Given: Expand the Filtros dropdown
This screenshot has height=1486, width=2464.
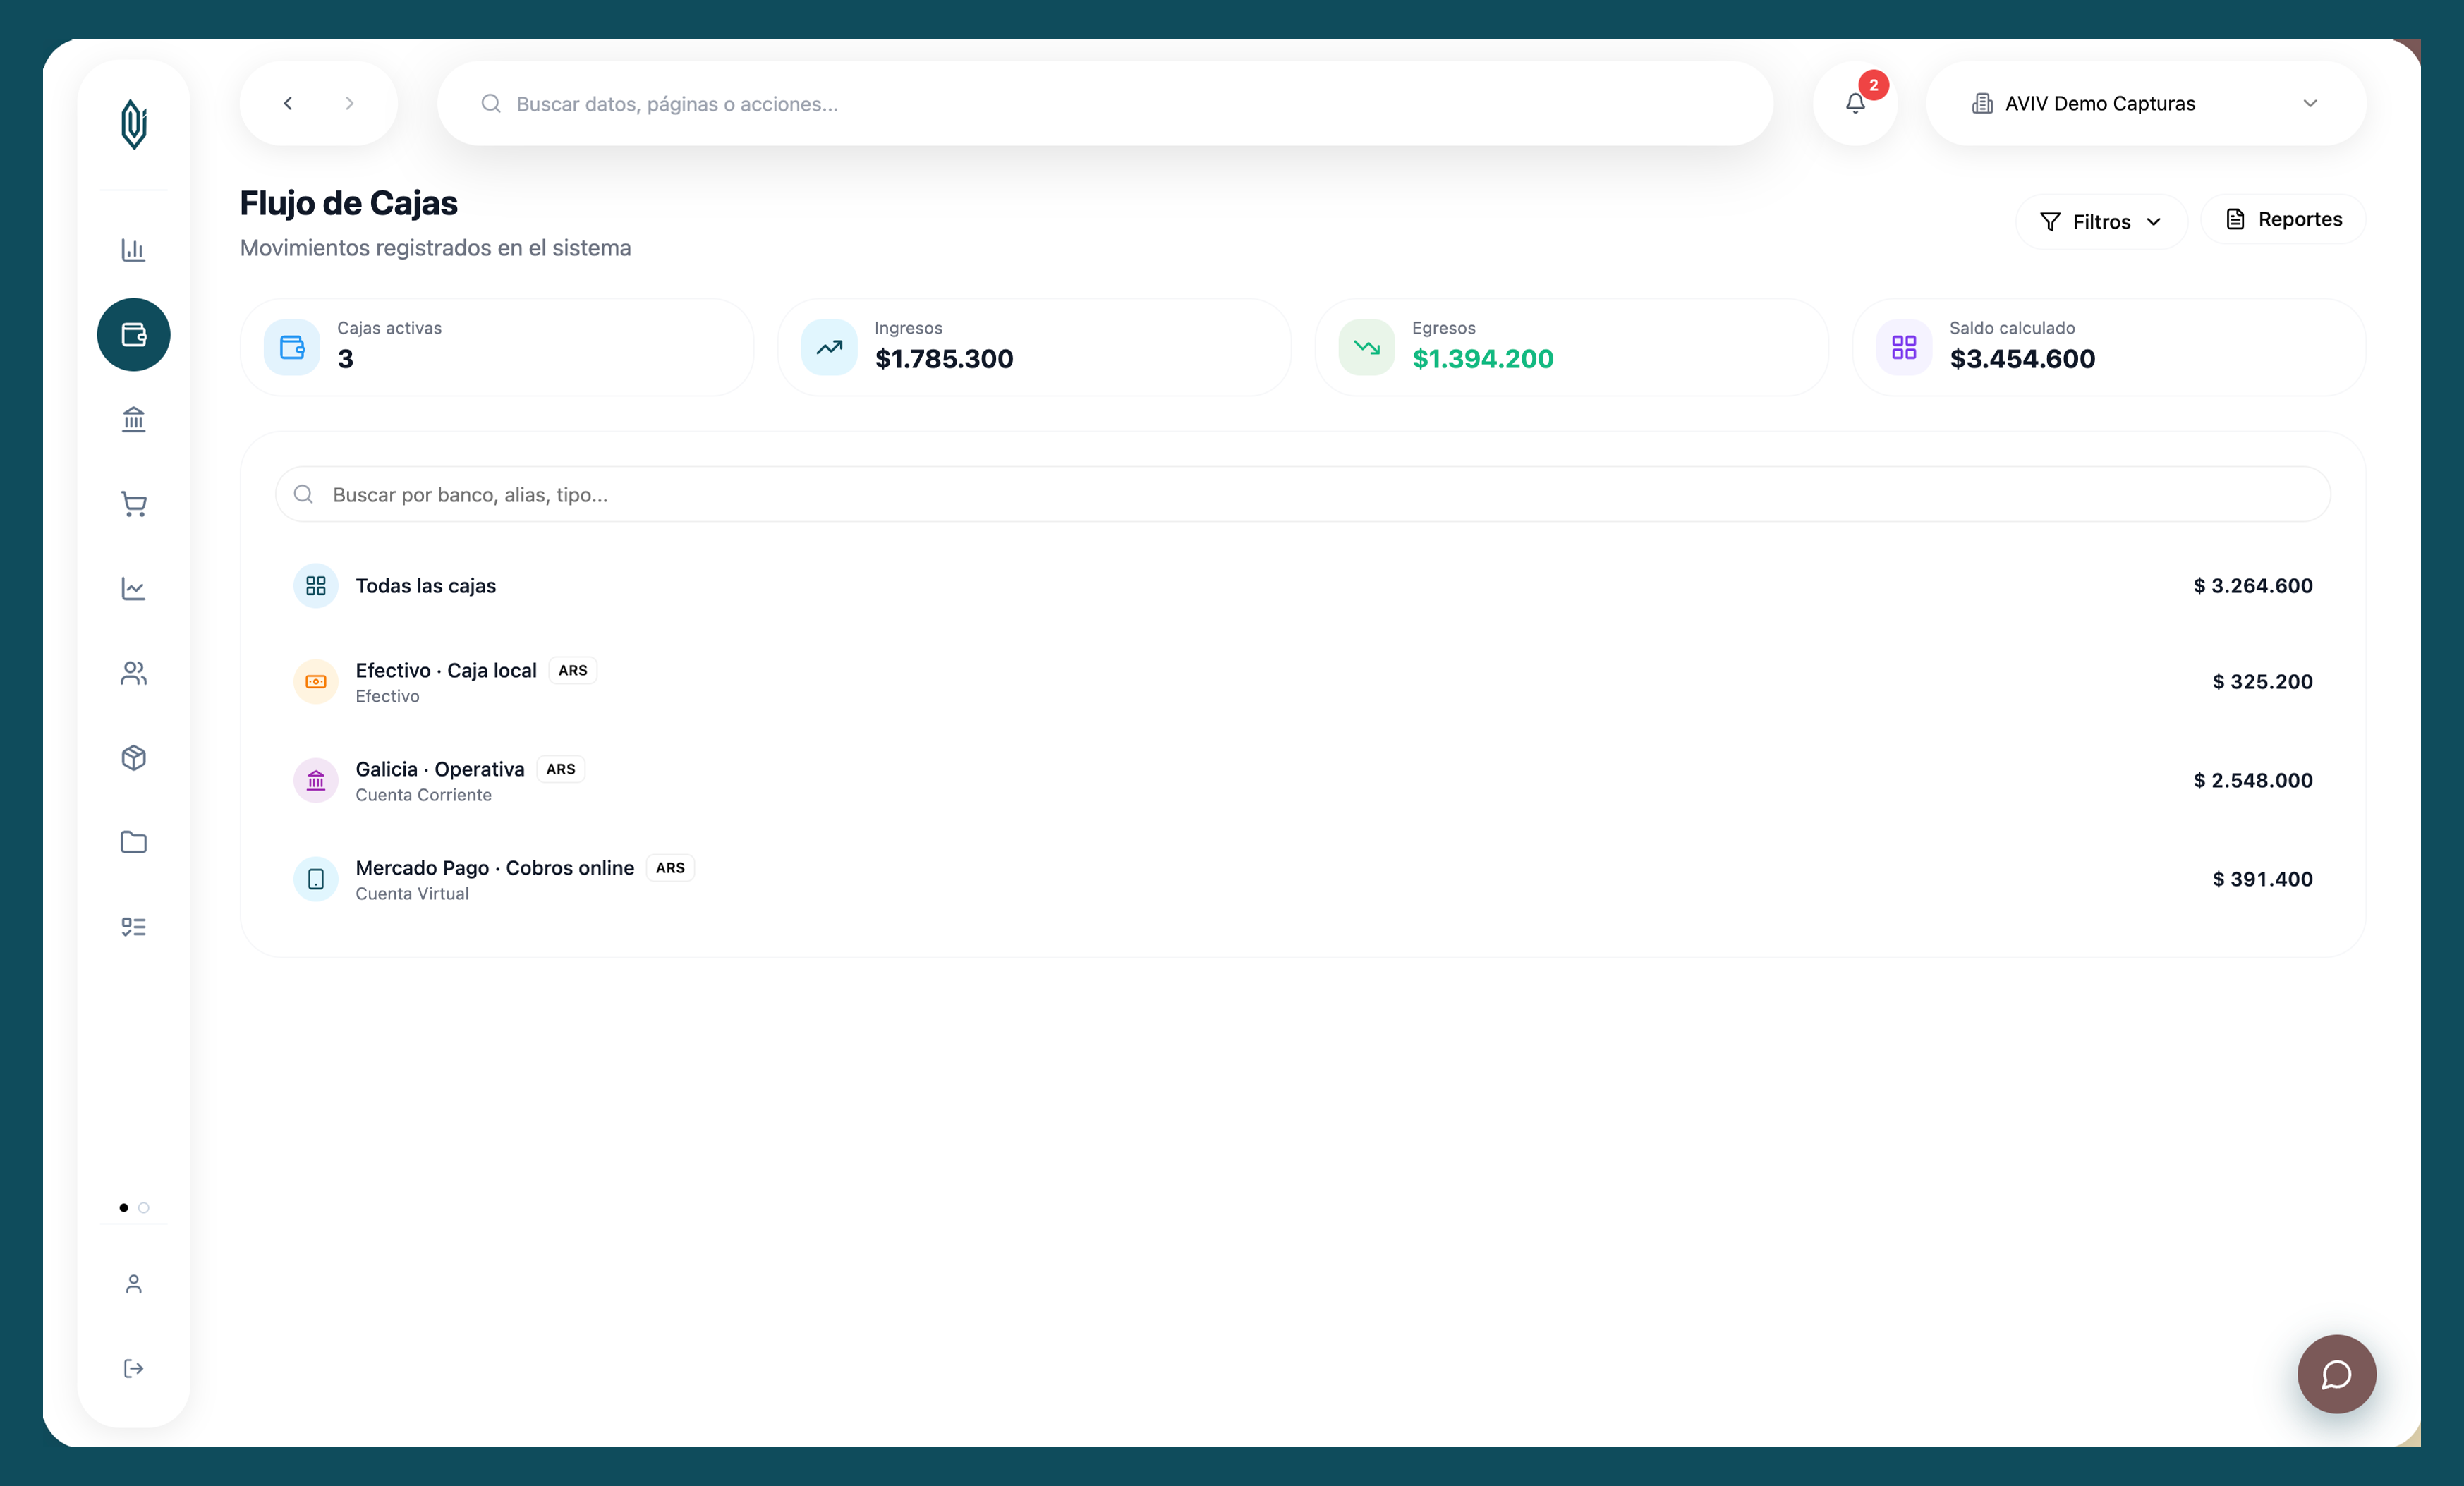Looking at the screenshot, I should [2102, 221].
